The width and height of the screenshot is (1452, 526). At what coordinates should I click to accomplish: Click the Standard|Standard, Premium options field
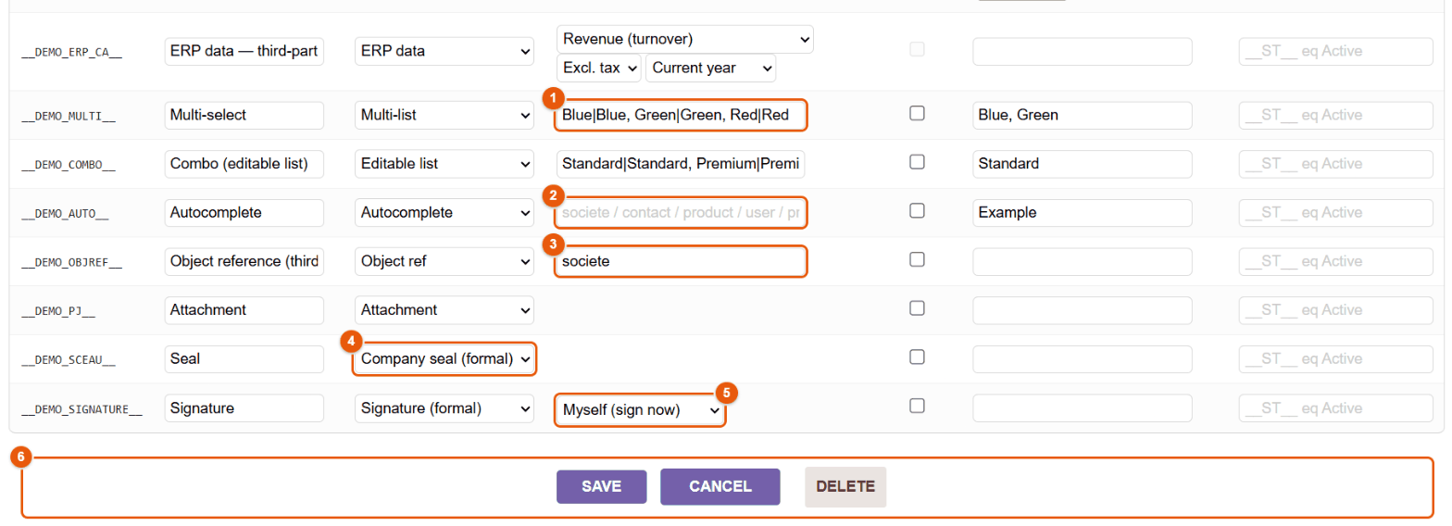[681, 164]
